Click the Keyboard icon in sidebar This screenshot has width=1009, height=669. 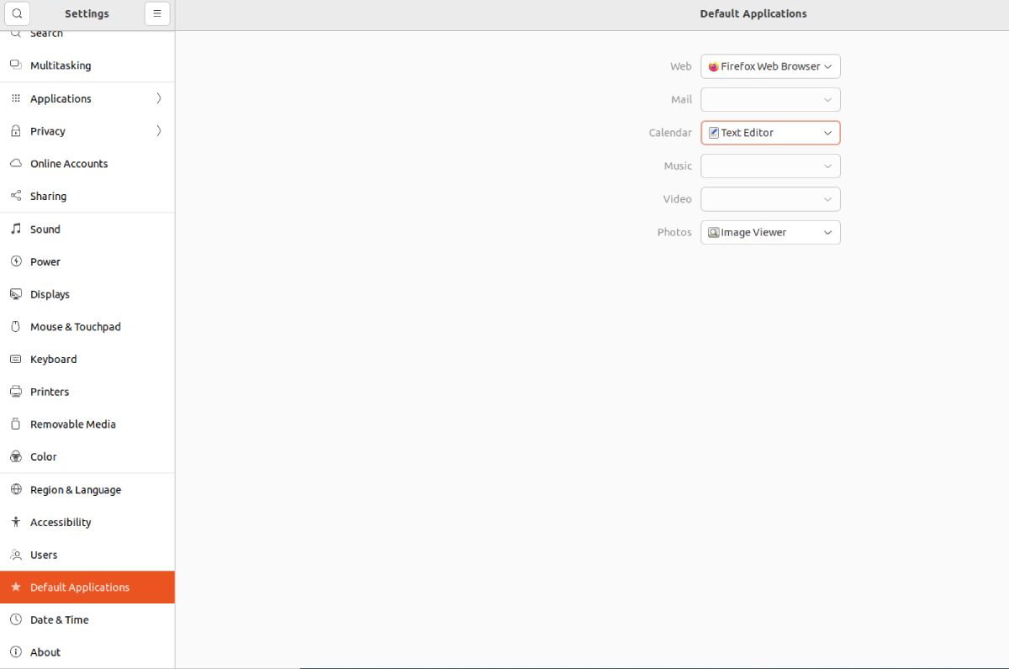point(15,359)
